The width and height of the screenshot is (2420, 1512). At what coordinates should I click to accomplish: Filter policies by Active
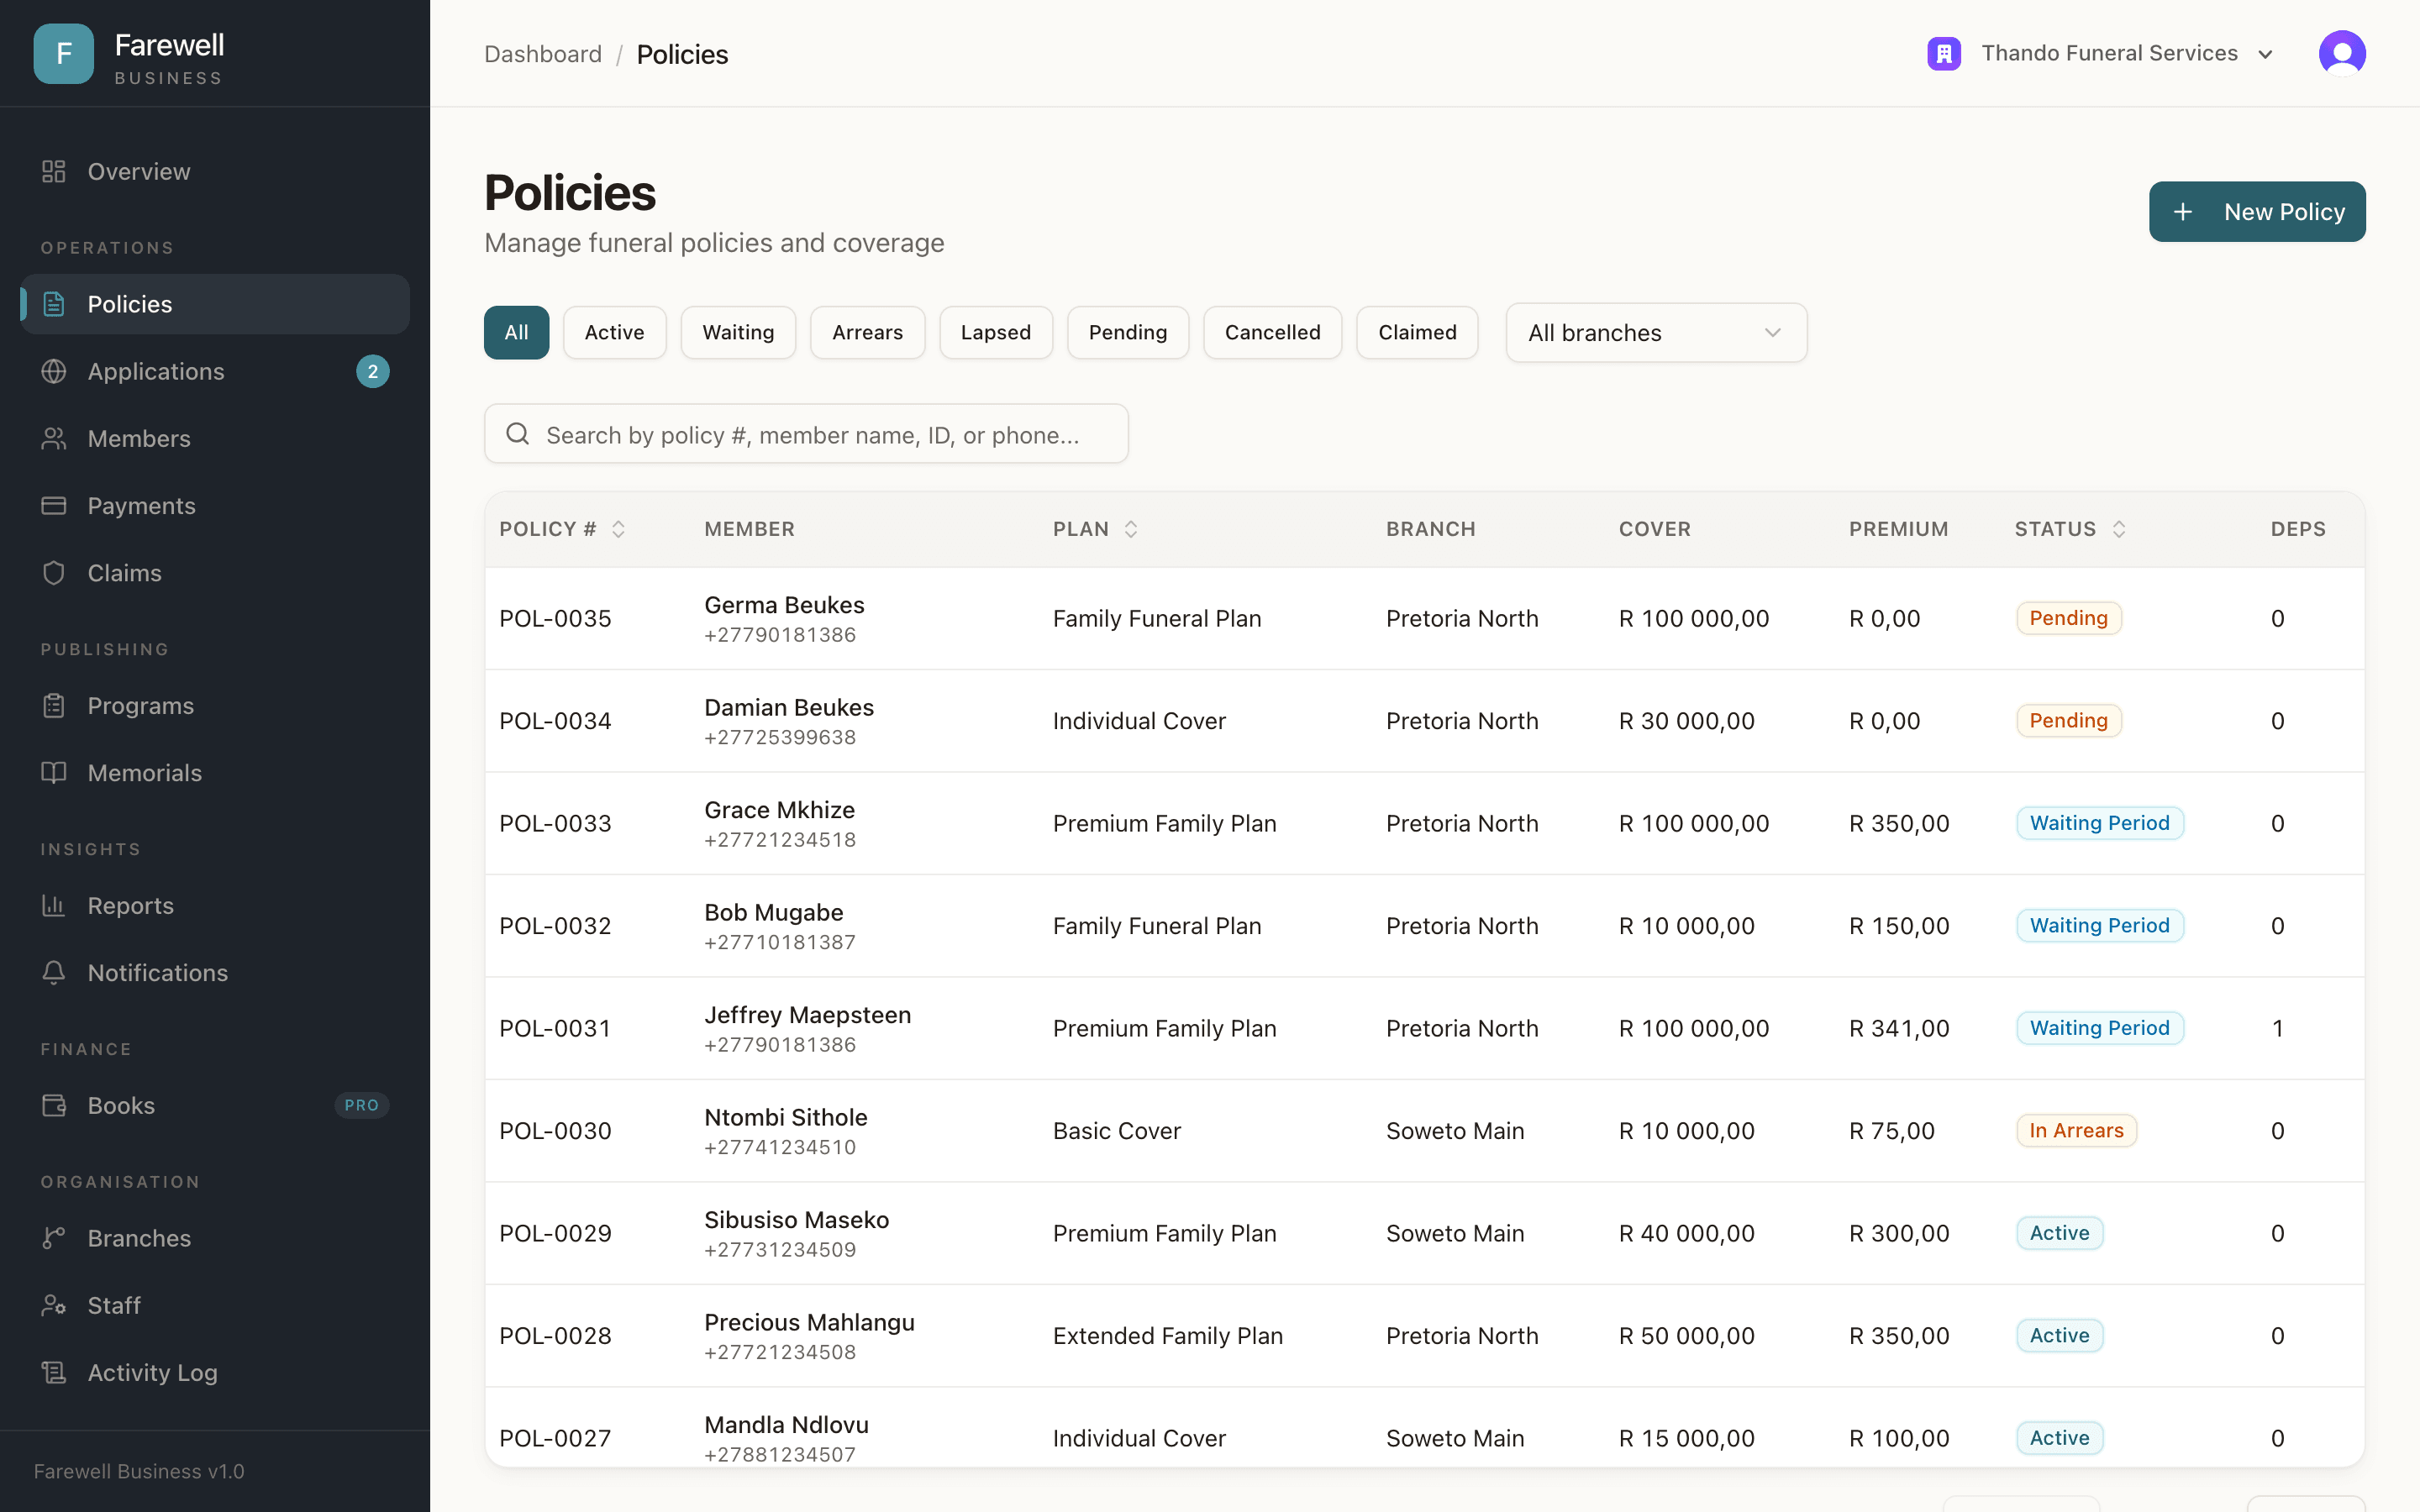[614, 332]
